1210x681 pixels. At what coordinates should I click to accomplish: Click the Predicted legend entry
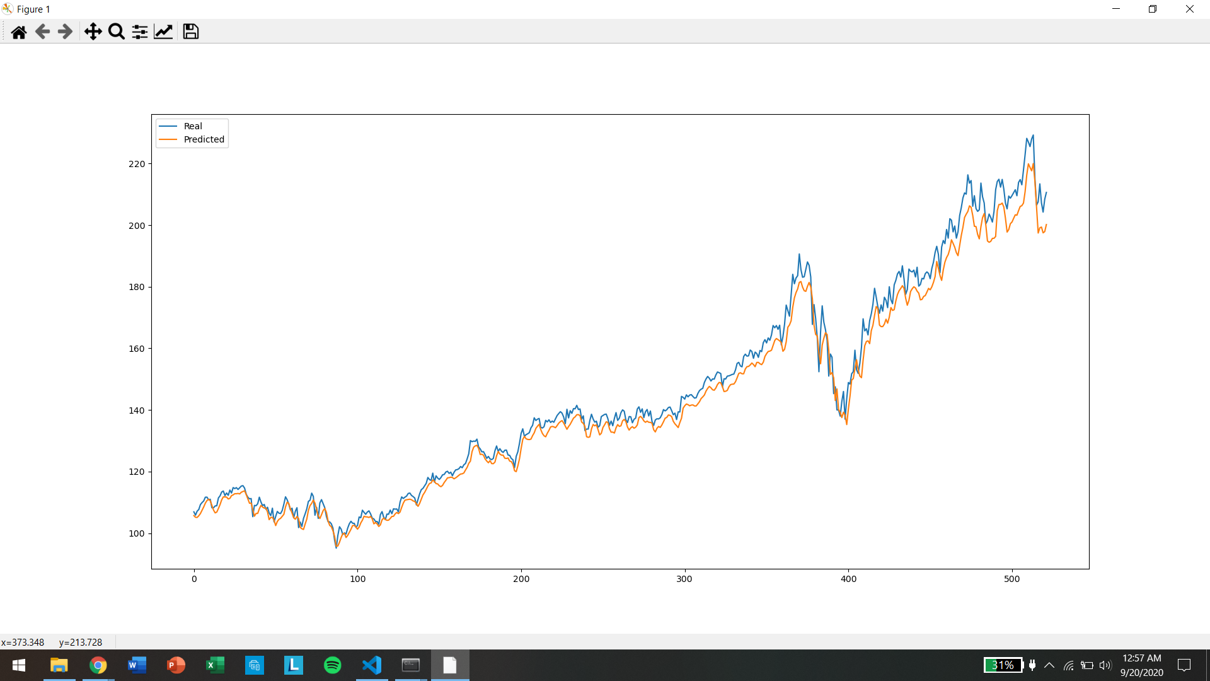click(x=204, y=139)
